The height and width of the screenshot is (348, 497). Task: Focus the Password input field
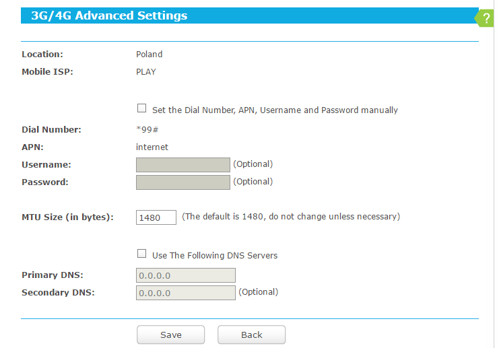(183, 182)
